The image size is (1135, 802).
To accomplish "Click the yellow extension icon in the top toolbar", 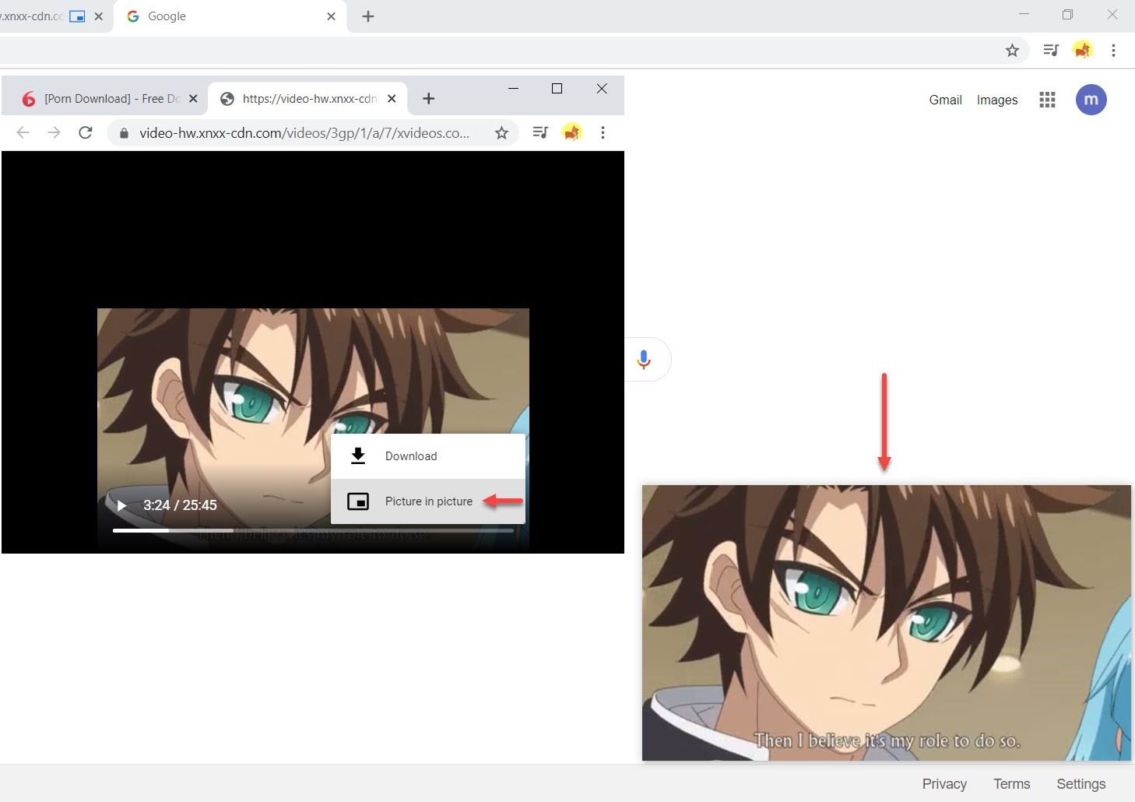I will click(1082, 51).
